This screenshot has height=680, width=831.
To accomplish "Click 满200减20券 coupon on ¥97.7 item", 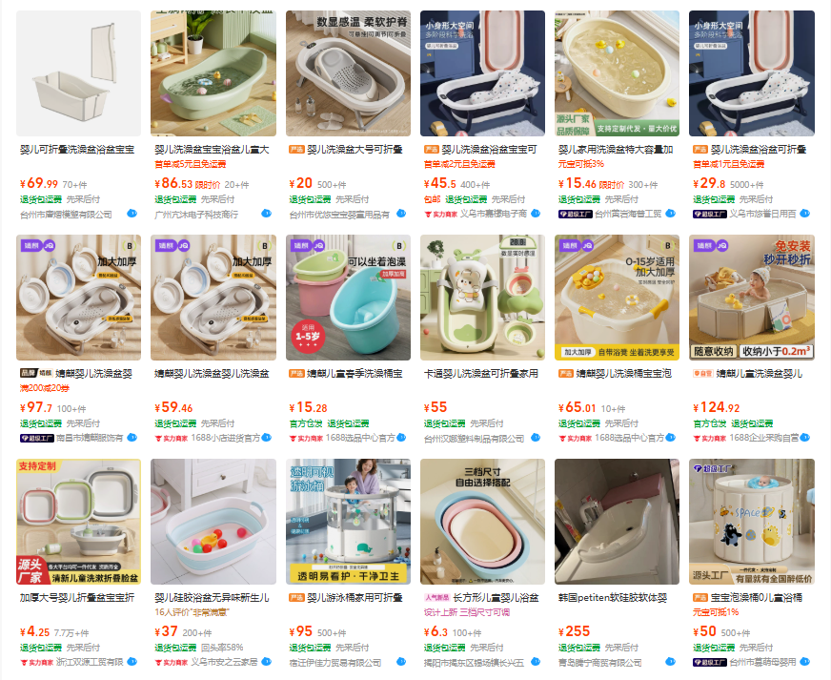I will tap(45, 388).
